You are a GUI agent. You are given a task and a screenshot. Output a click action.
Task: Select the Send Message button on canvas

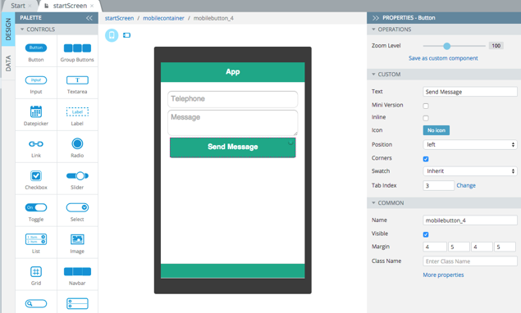point(232,147)
